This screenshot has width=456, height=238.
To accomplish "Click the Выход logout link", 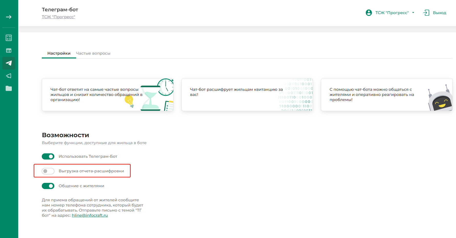I will 440,13.
